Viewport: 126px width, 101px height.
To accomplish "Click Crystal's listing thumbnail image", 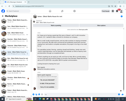I will pyautogui.click(x=4, y=72).
